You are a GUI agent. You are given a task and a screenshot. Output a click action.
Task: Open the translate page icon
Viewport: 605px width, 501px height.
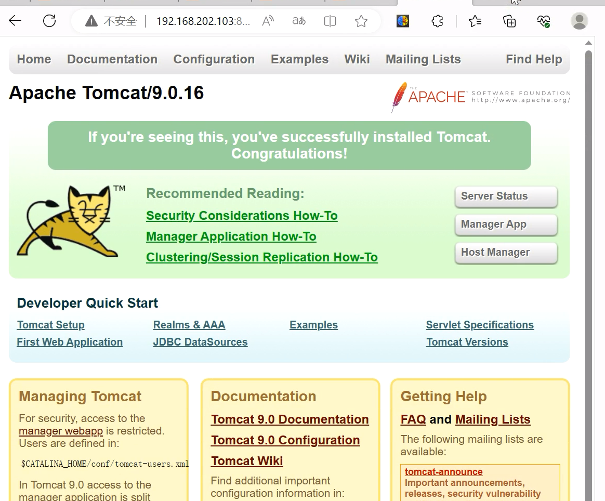[x=299, y=21]
